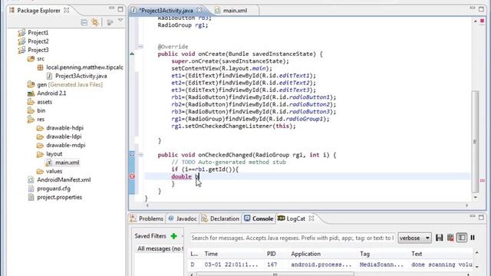Select the layout folder
The width and height of the screenshot is (491, 276).
click(x=54, y=154)
